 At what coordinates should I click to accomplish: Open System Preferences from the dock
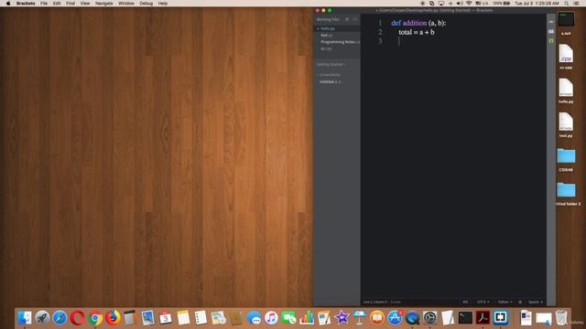[x=429, y=318]
